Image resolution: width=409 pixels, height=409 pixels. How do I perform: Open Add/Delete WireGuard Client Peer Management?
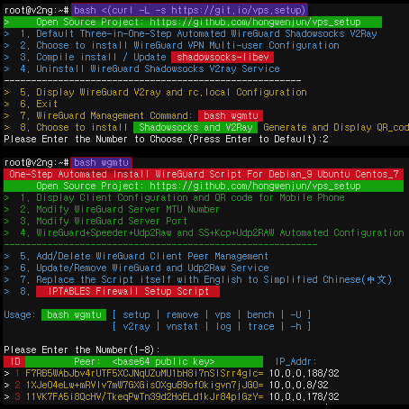144,256
